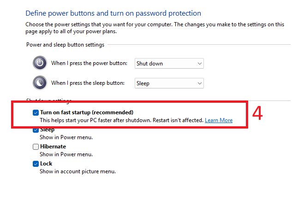The height and width of the screenshot is (200, 304).
Task: Click the red number 4 annotation
Action: (257, 114)
